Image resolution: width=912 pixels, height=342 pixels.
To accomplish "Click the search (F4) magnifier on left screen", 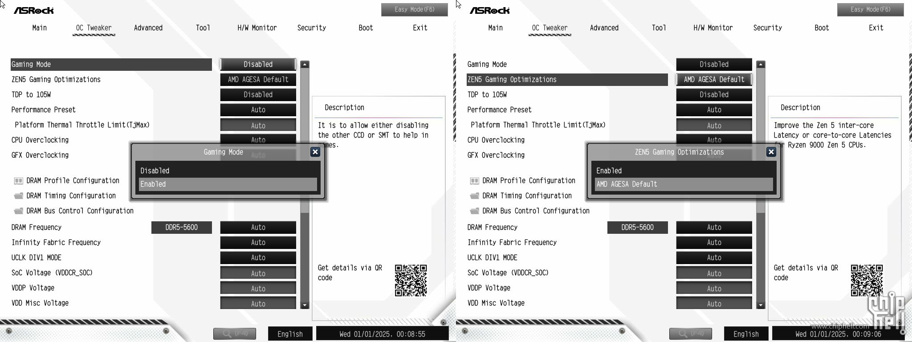I will coord(235,334).
